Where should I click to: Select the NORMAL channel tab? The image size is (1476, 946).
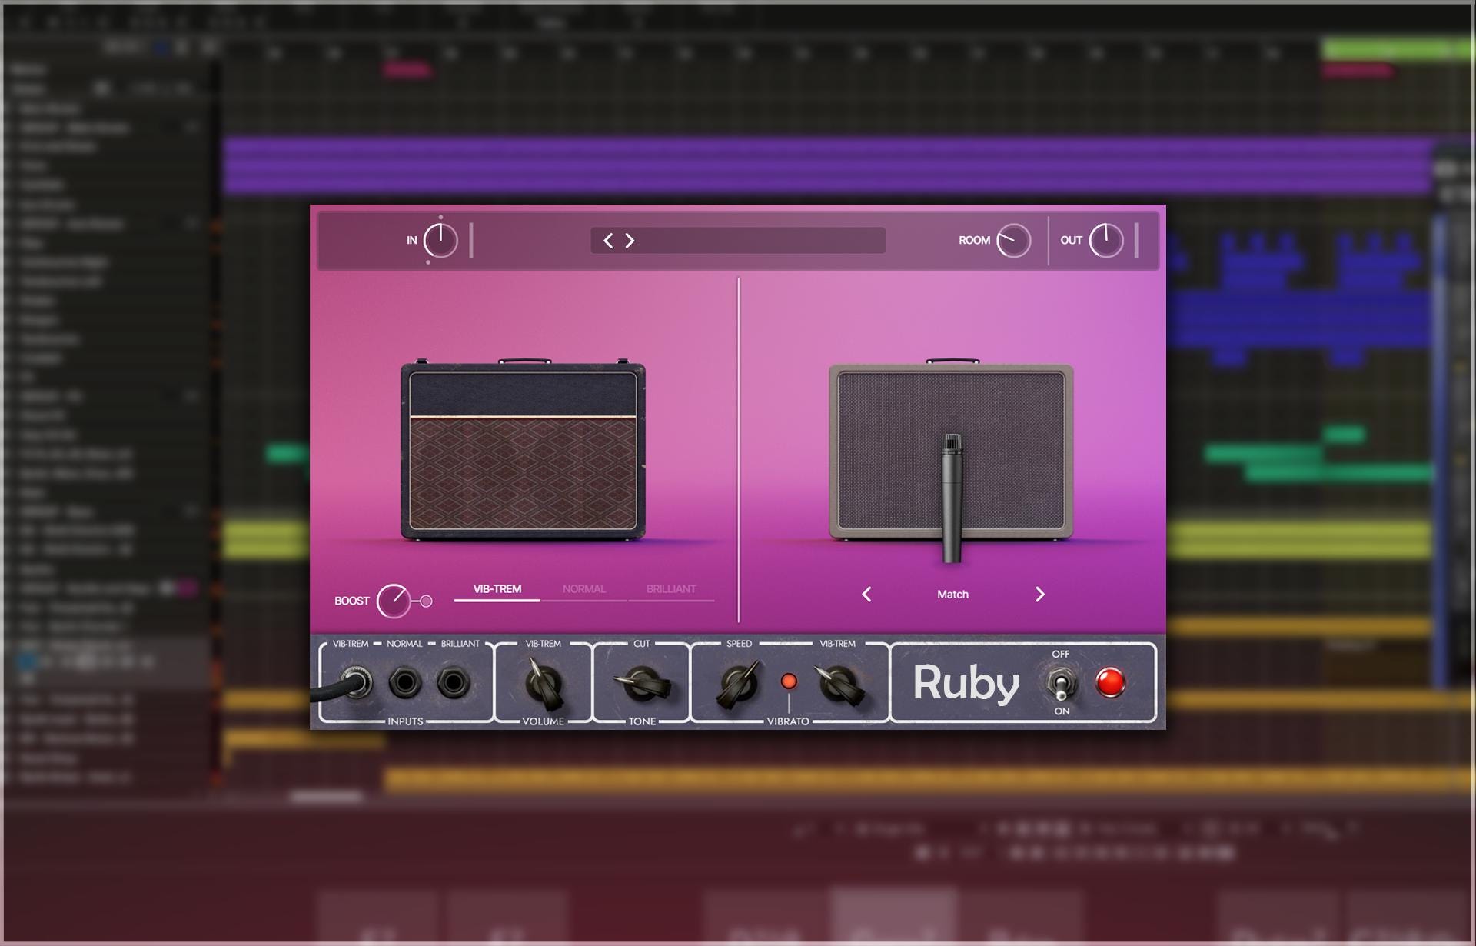coord(583,589)
